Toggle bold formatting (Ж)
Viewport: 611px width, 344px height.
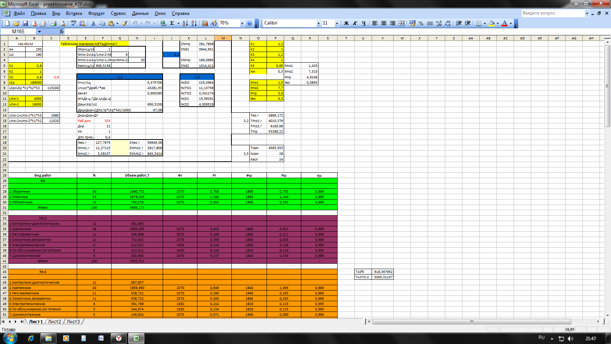coord(346,23)
